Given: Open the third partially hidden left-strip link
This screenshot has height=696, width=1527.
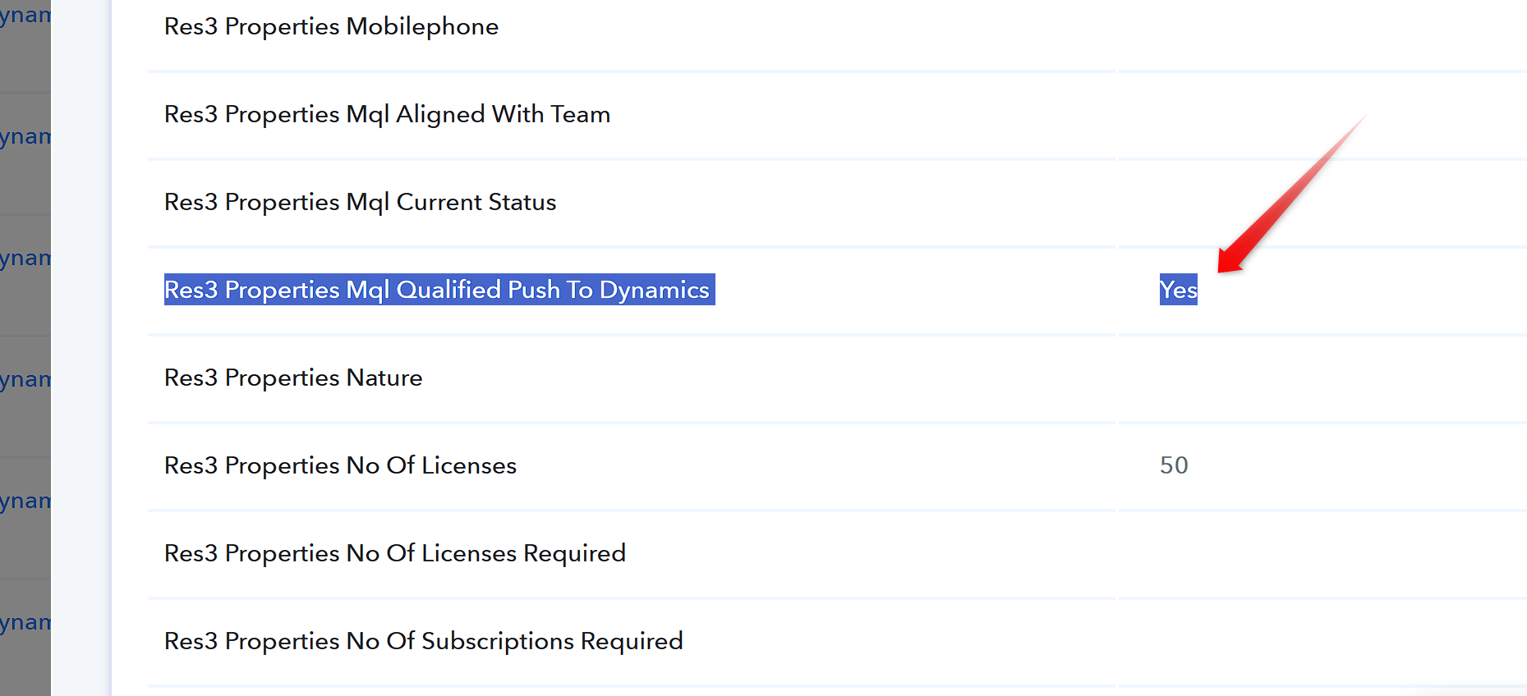Looking at the screenshot, I should [x=25, y=258].
